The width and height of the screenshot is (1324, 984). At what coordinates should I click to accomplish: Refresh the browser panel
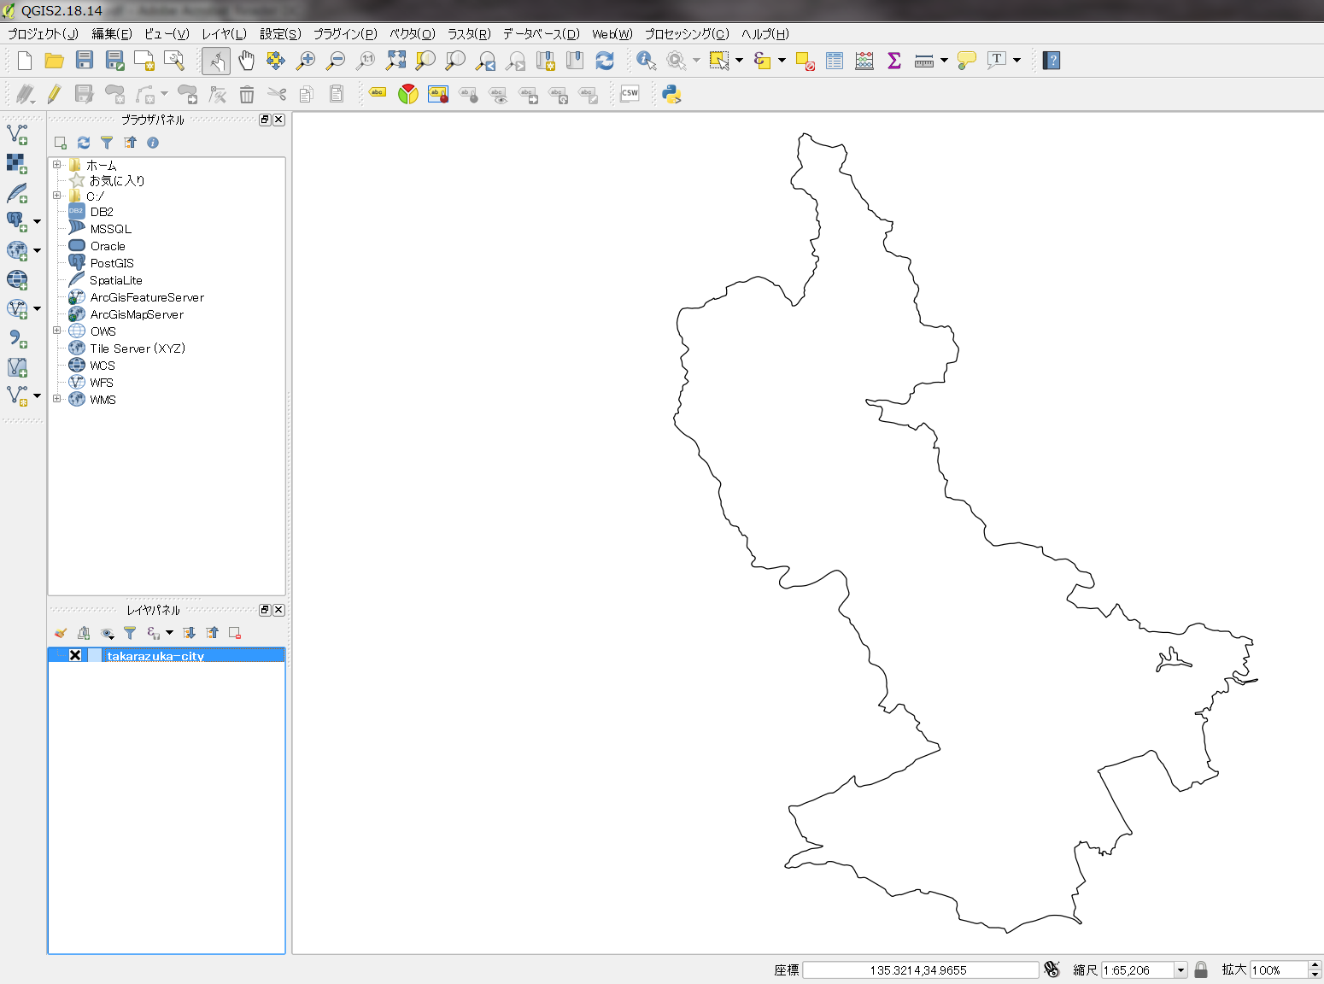click(84, 143)
